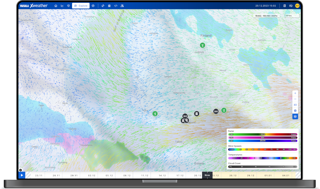Select the shield icon next to the chart icon

point(69,6)
